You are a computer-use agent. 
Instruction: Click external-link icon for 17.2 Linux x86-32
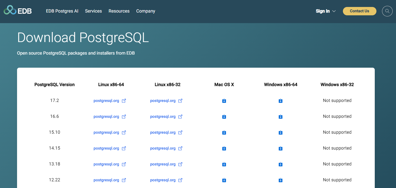(x=180, y=101)
